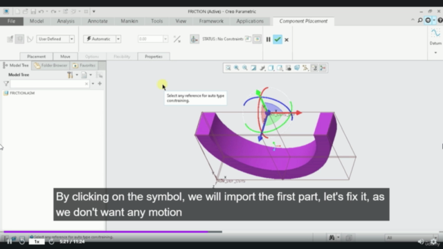Open the Customize Quick Access Toolbar arrow
443x249 pixels.
[x=94, y=12]
